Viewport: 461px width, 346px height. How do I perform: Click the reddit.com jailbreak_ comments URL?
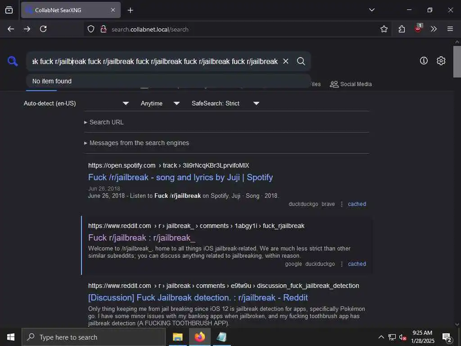coord(196,226)
